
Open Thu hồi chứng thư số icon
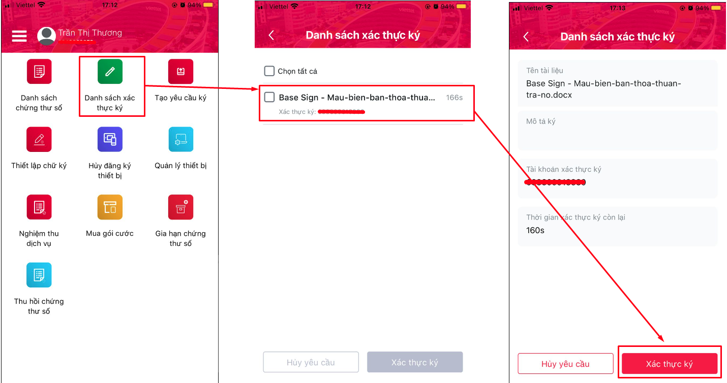(39, 275)
